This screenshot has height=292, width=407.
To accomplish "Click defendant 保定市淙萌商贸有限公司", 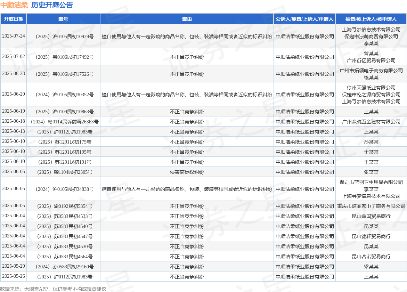I will point(371,36).
